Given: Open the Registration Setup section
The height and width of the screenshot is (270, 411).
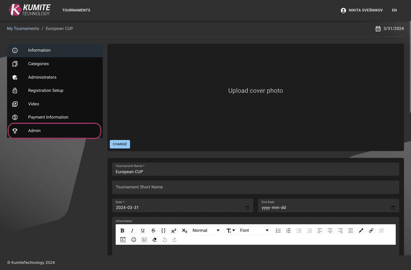Looking at the screenshot, I should (46, 90).
